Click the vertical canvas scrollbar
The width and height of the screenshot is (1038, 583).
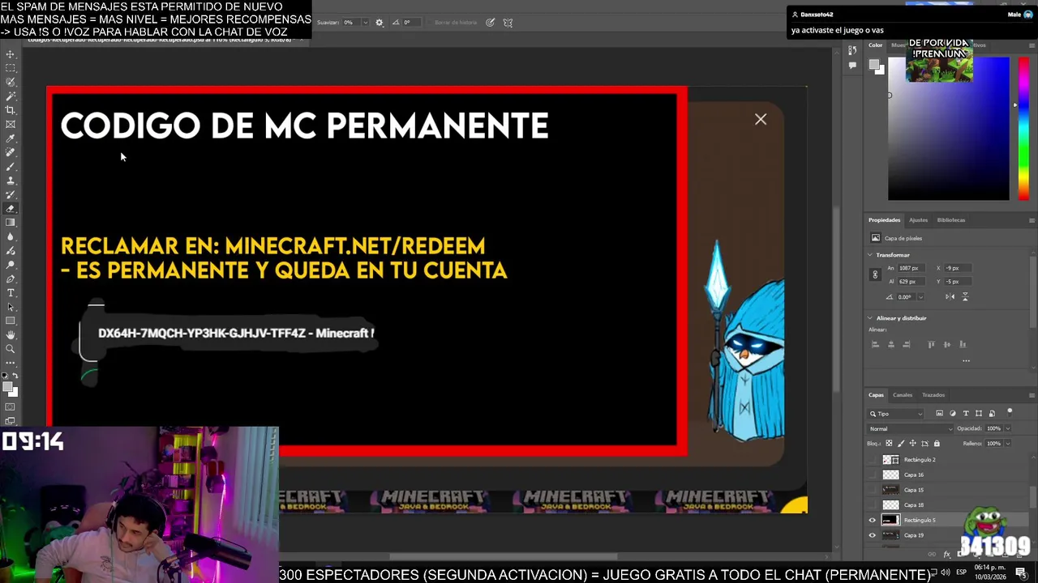[x=836, y=300]
